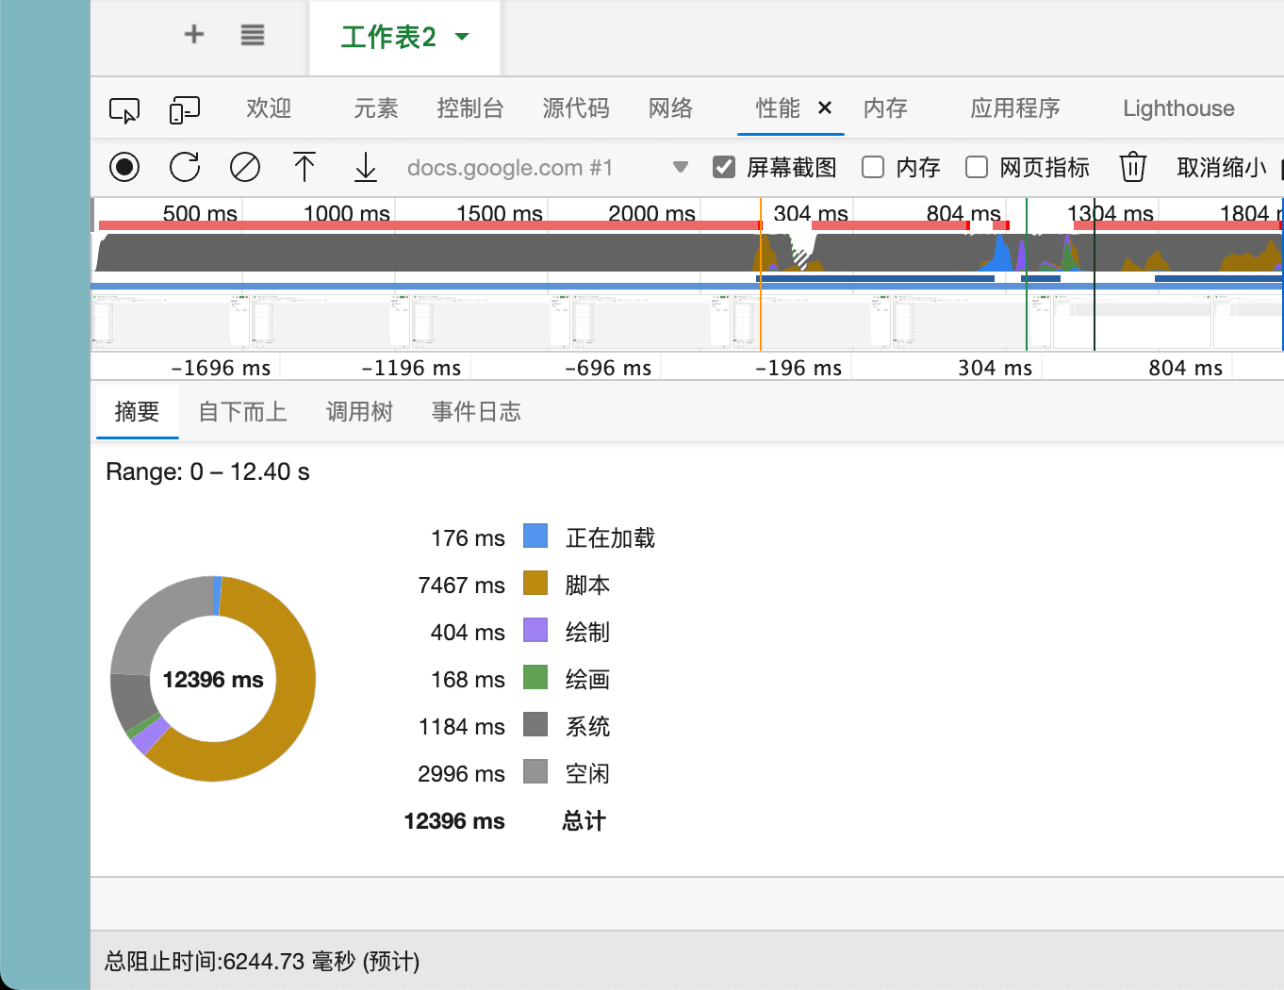Open the 源代码 tab
1284x990 pixels.
click(576, 108)
